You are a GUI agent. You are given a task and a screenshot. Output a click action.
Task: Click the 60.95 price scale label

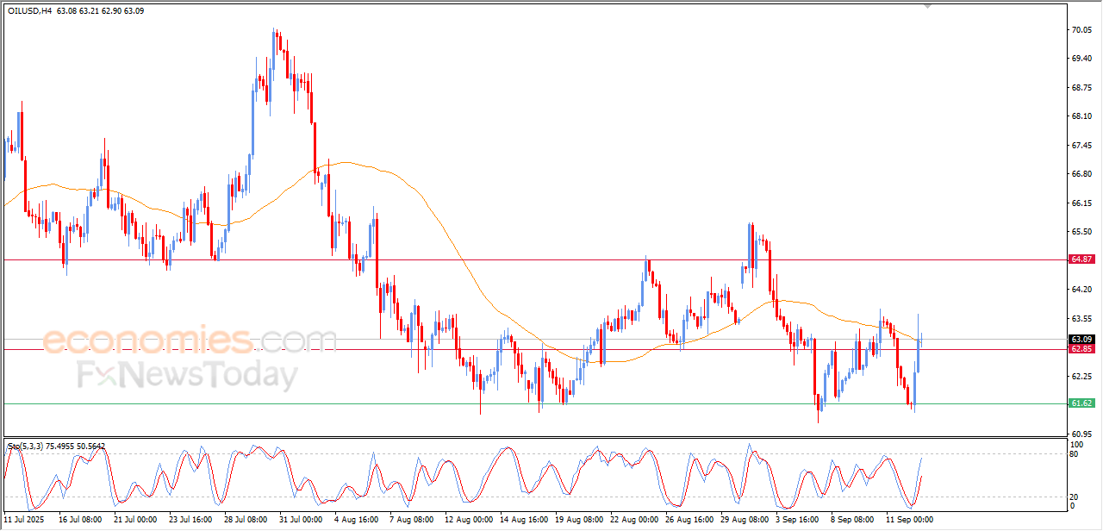[1083, 434]
